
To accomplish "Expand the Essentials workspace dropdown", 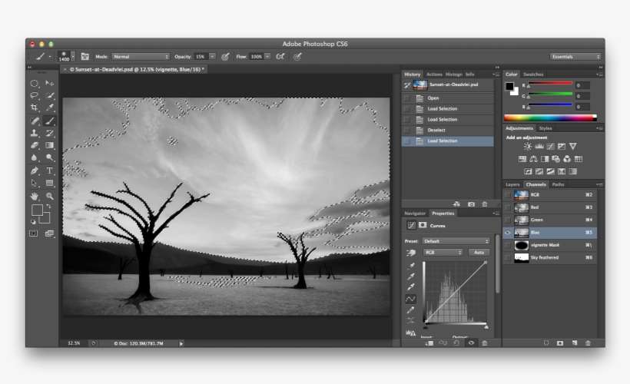I will click(x=575, y=57).
